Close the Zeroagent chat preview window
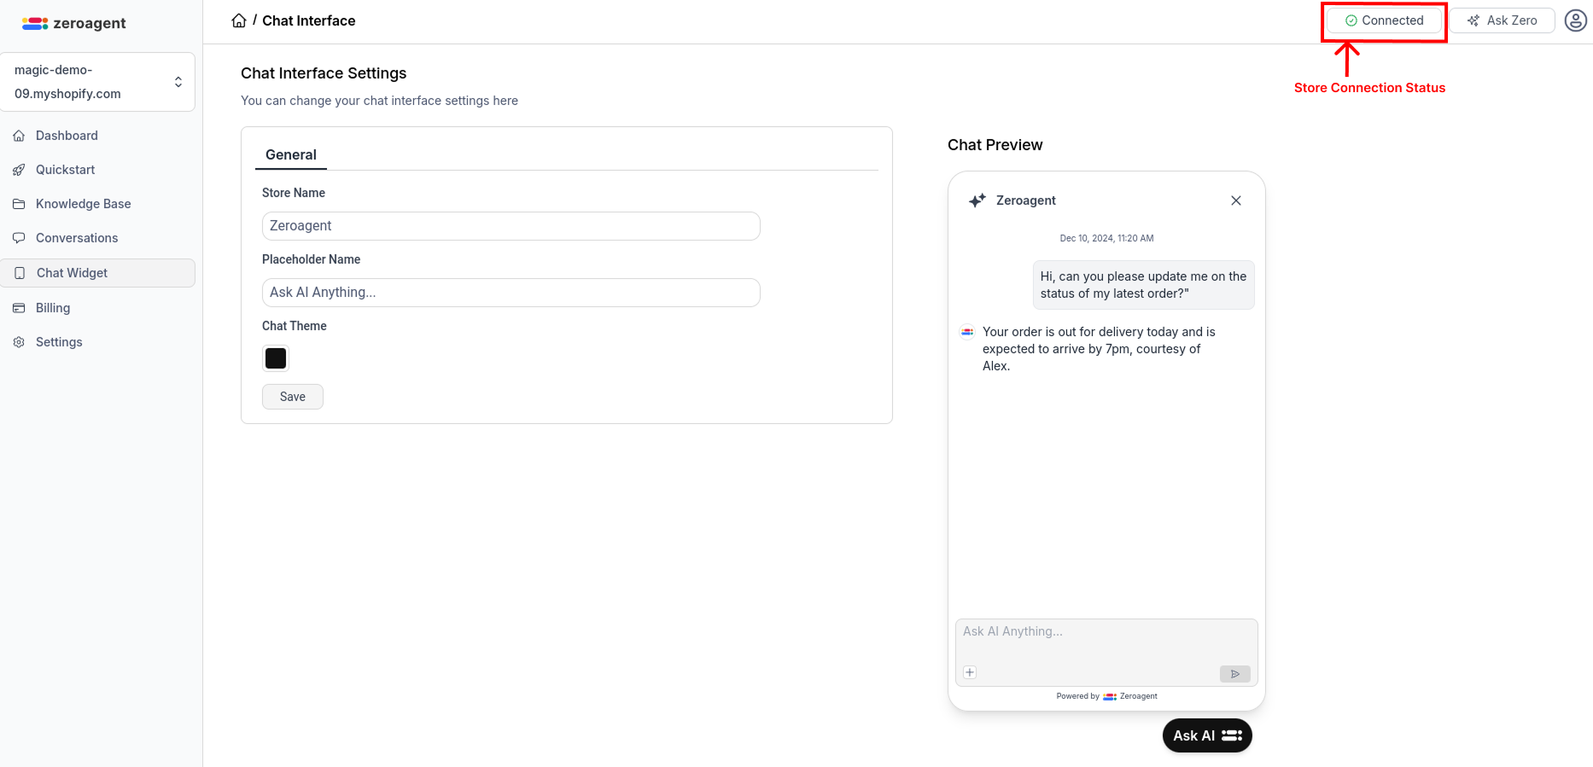 point(1236,200)
